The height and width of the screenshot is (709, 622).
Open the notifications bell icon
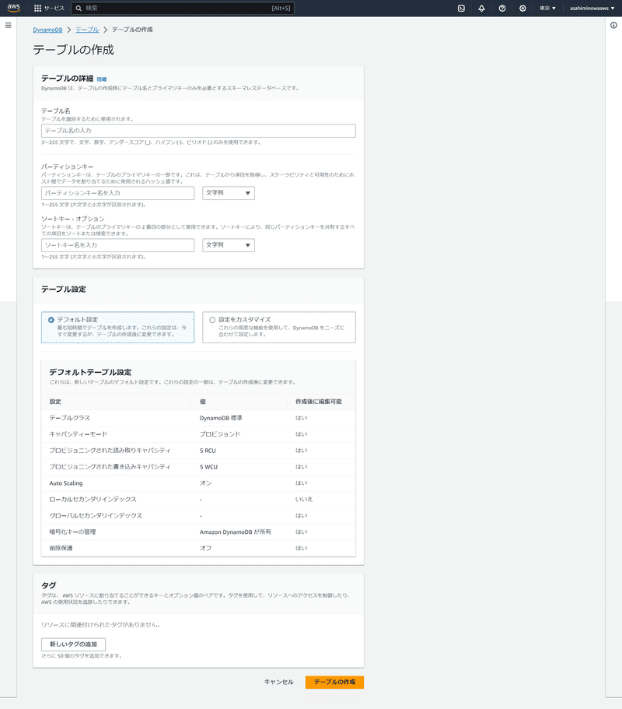tap(481, 8)
